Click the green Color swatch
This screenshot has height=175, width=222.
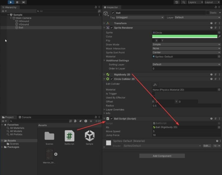tap(184, 37)
